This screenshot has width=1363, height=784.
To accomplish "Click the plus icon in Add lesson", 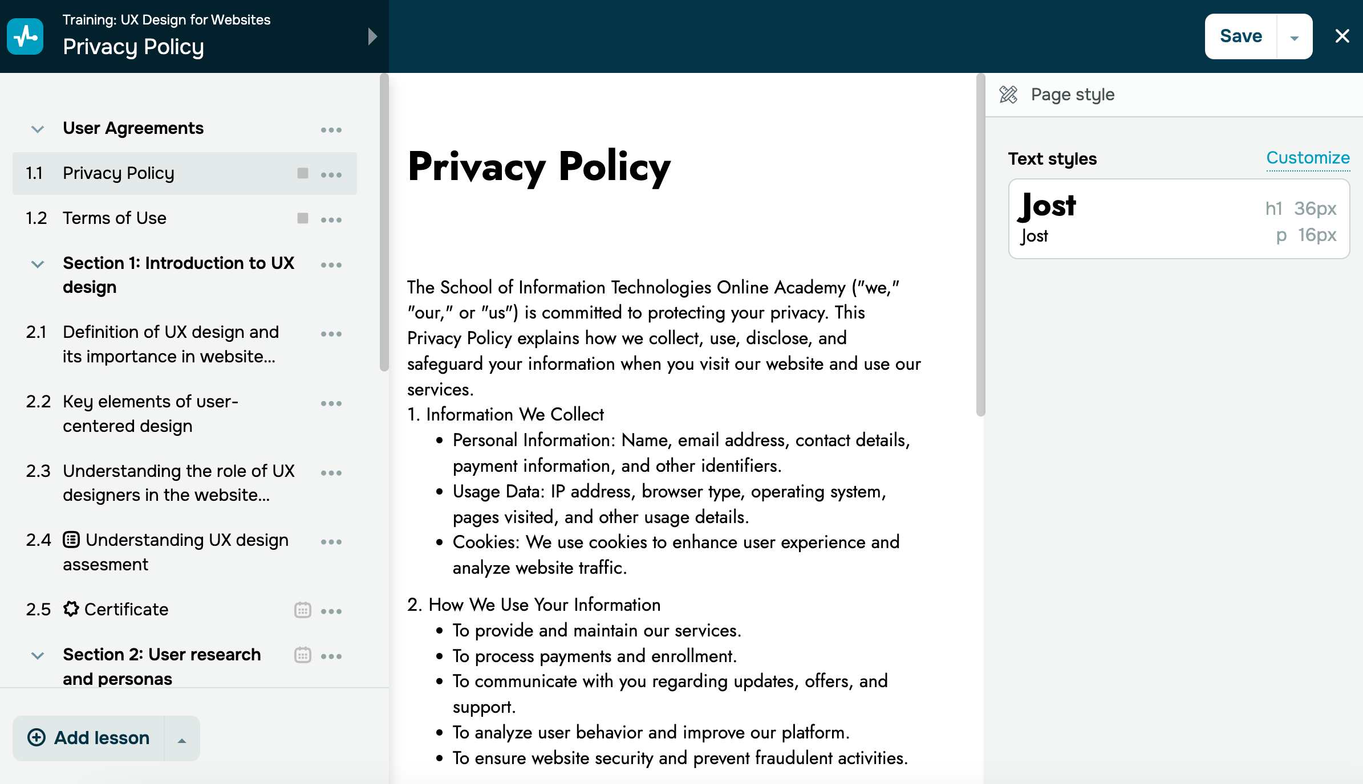I will 36,738.
